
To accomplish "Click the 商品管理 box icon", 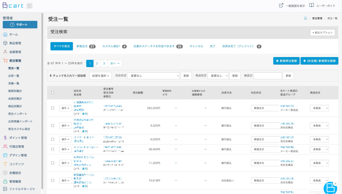I will (5, 43).
